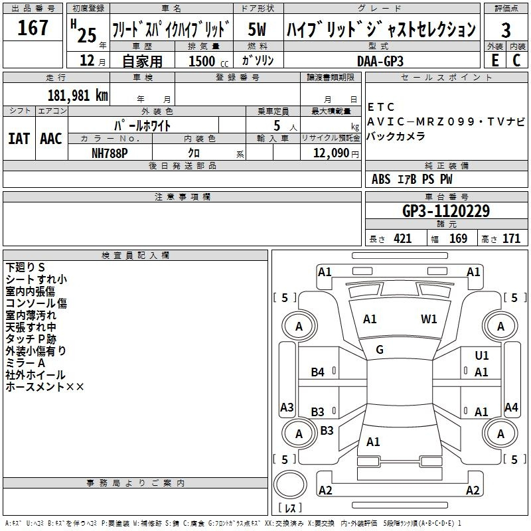Select the inspector note 社外ホイール

(x=35, y=375)
